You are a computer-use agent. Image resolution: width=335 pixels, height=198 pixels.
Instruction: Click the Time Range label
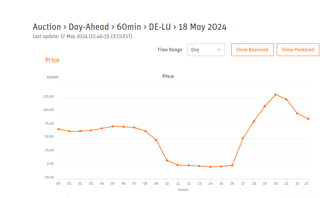pos(170,50)
